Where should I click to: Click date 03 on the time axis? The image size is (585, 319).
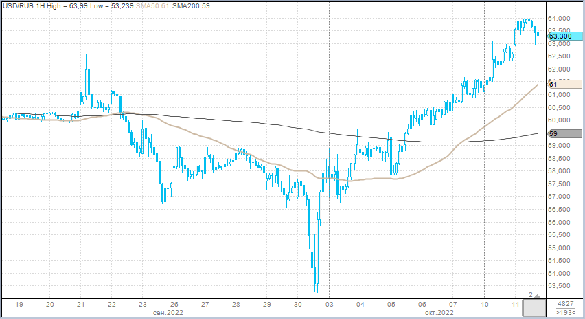(x=329, y=304)
